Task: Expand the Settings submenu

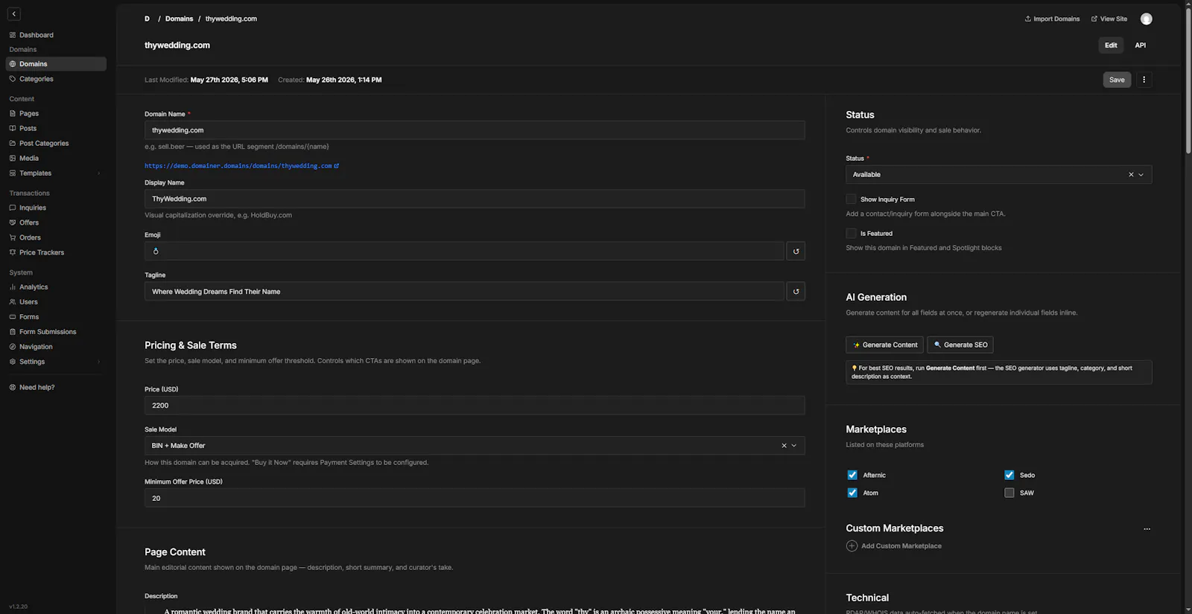Action: 98,362
